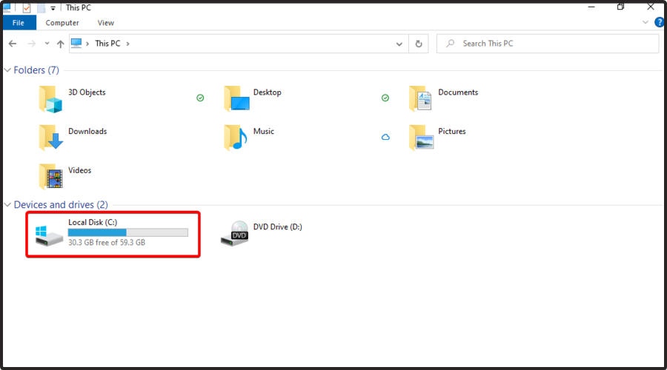Expand the ribbon with the chevron
Viewport: 667px width, 370px height.
click(646, 22)
